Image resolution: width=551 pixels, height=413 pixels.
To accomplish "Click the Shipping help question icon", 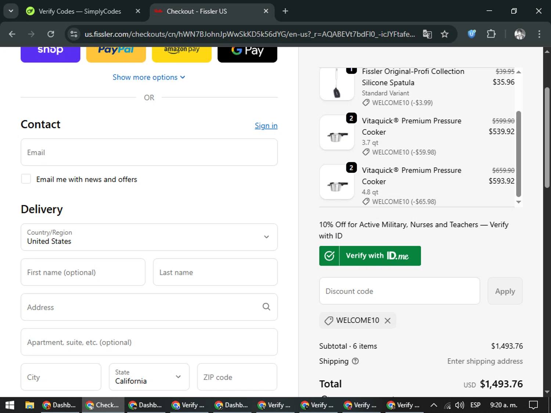I will click(355, 361).
